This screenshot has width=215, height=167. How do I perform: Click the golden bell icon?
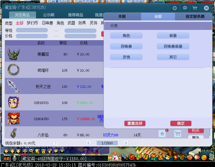pyautogui.click(x=182, y=157)
